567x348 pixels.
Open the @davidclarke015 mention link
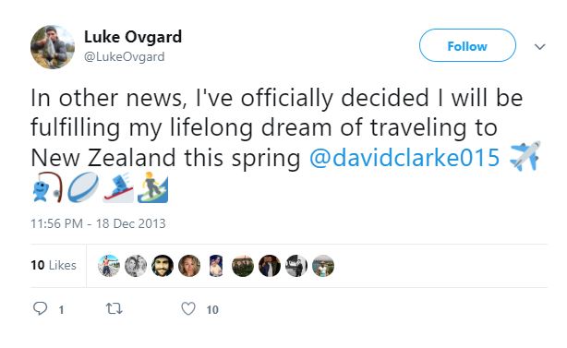pos(404,158)
